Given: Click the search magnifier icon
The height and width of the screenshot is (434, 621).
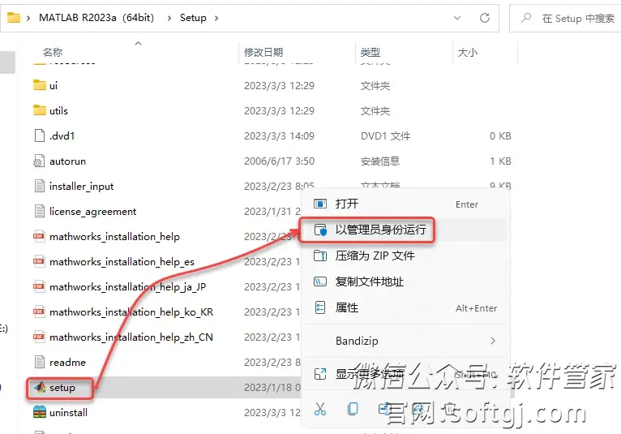Looking at the screenshot, I should click(526, 18).
